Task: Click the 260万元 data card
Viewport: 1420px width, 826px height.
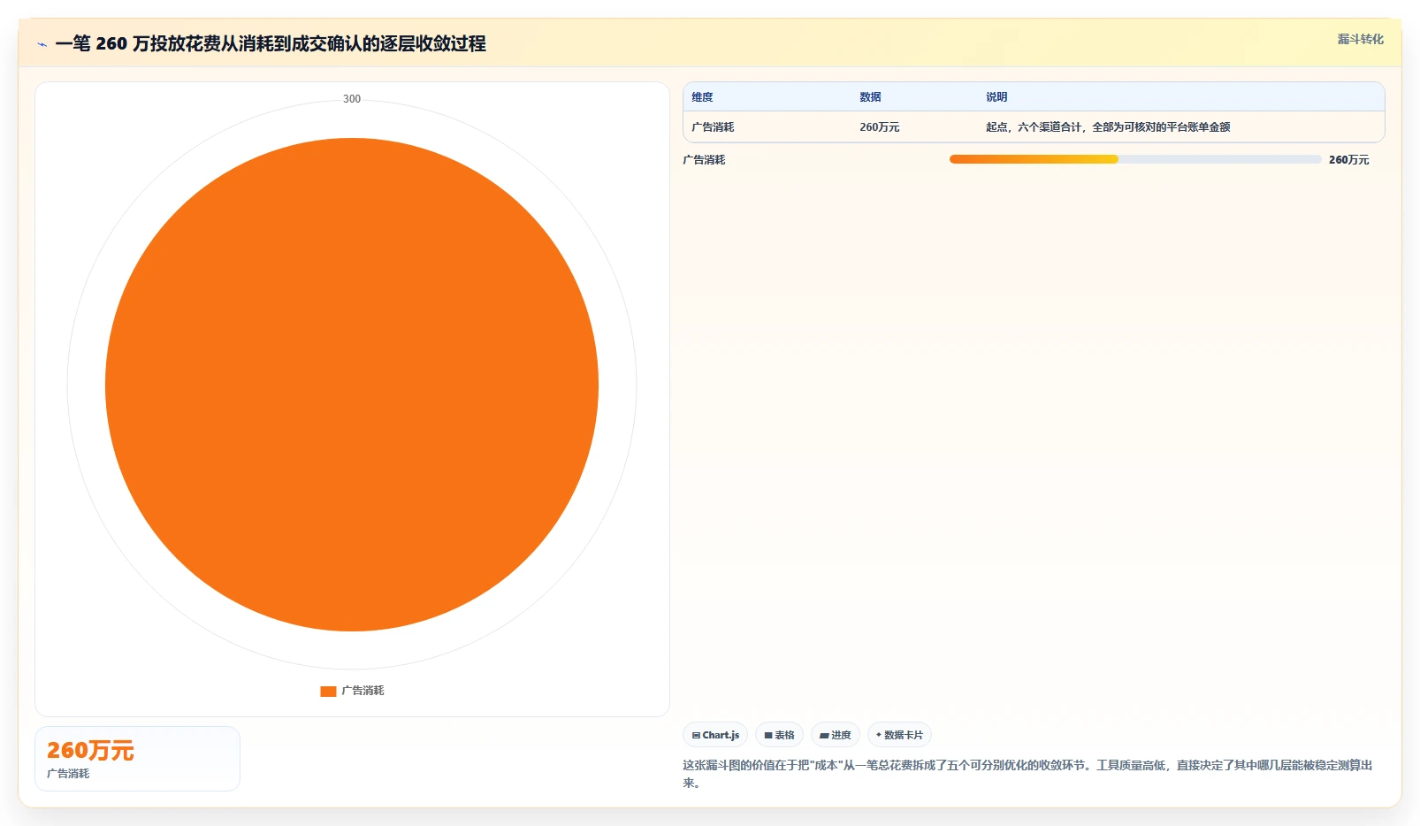Action: (137, 759)
